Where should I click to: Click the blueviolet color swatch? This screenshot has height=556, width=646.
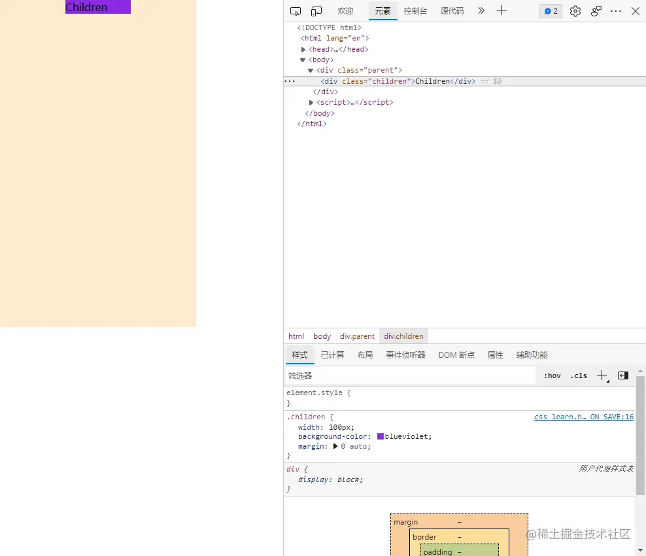point(381,436)
